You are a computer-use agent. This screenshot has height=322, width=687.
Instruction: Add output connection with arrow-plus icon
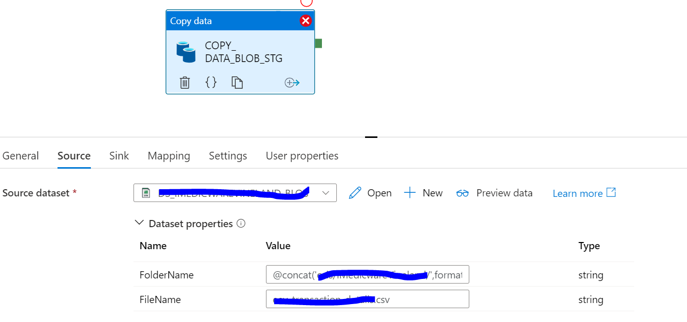pos(292,83)
